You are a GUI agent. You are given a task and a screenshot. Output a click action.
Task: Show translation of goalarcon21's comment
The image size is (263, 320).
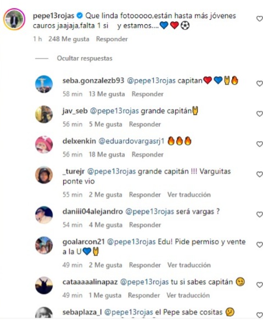(189, 265)
